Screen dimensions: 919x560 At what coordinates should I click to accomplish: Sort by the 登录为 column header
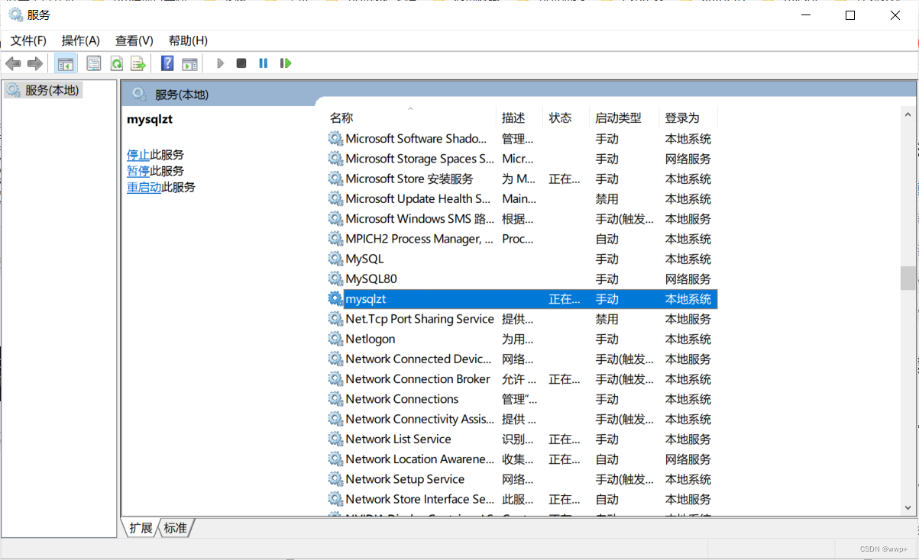[x=688, y=117]
